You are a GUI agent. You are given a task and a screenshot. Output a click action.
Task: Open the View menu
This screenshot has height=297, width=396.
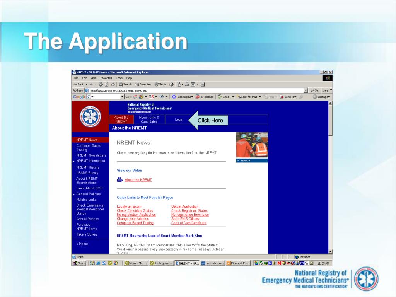[x=94, y=78]
